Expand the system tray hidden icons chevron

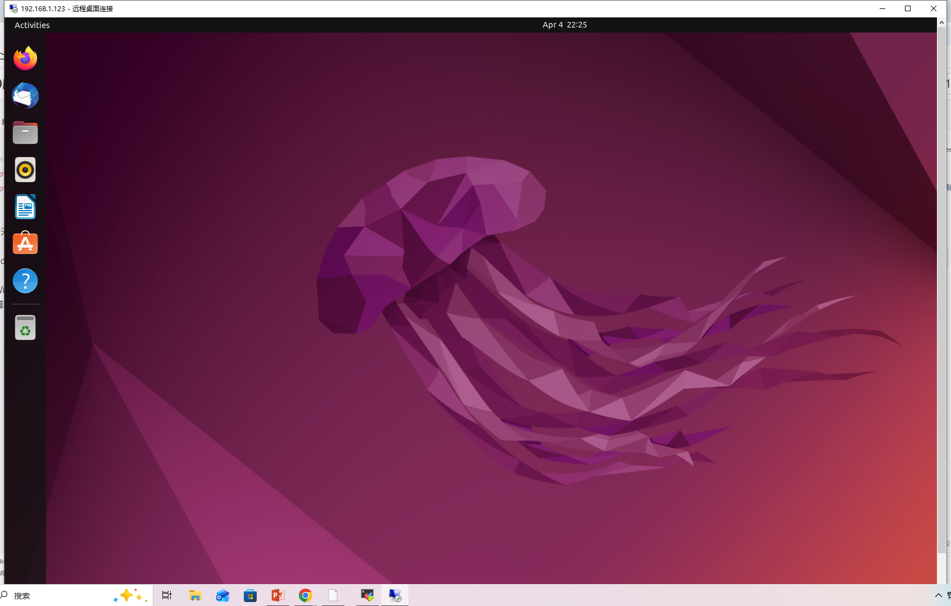tap(938, 595)
